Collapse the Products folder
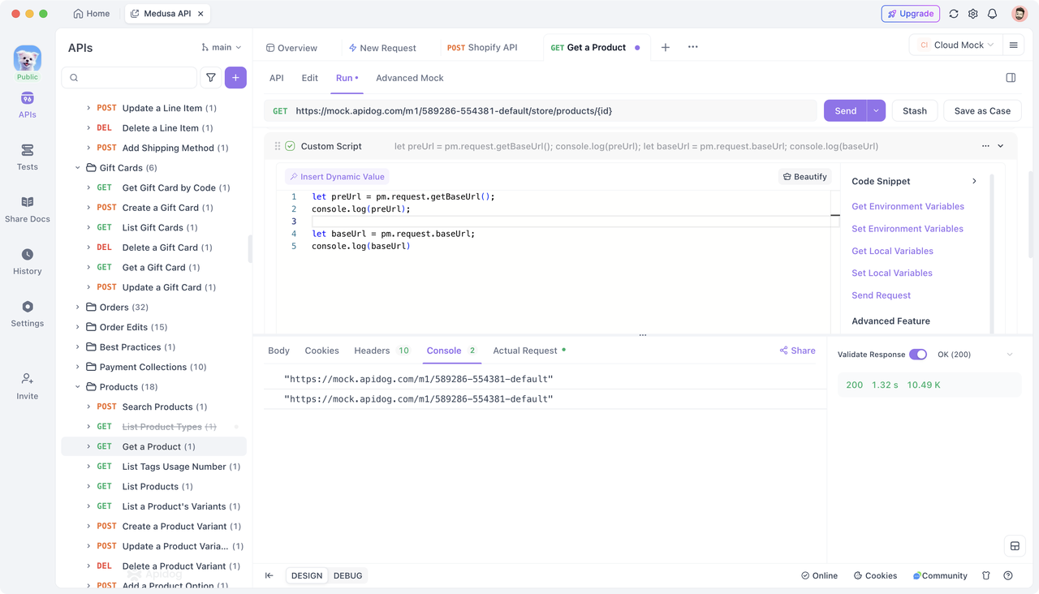 click(78, 387)
